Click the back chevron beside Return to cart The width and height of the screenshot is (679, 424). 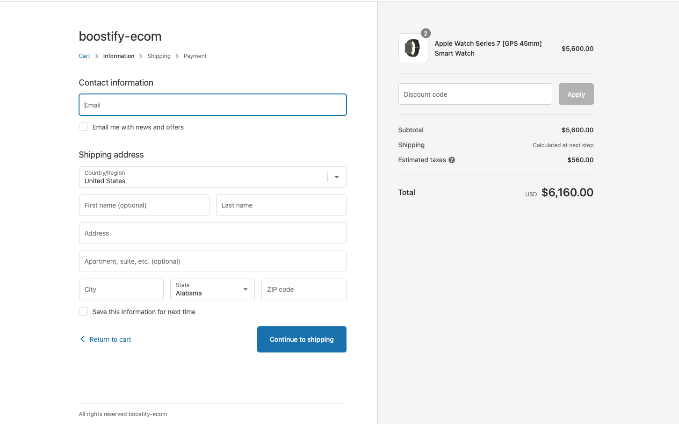(x=82, y=339)
